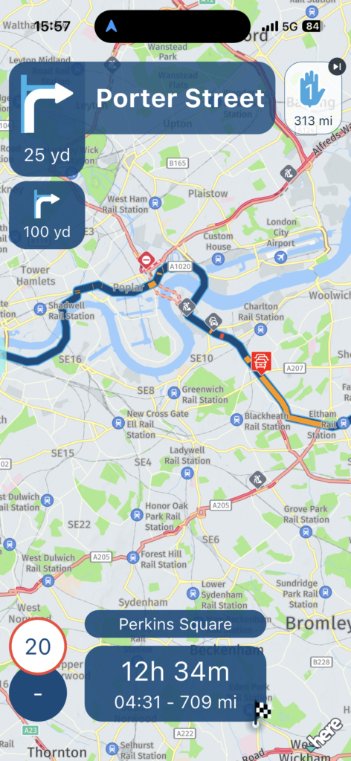Select Greenwich Rail Station marker
Viewport: 351px width, 761px height.
(x=174, y=392)
